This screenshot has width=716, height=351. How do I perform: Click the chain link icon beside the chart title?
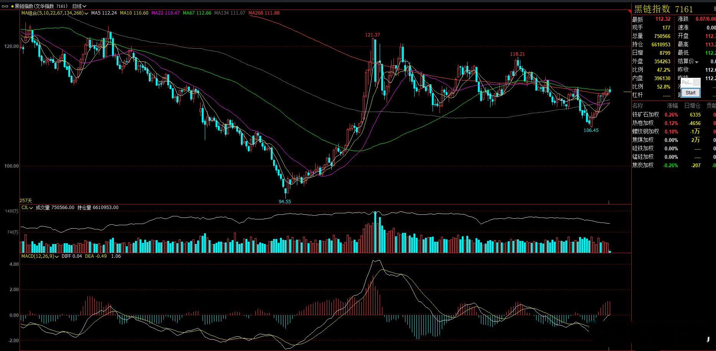(x=5, y=6)
